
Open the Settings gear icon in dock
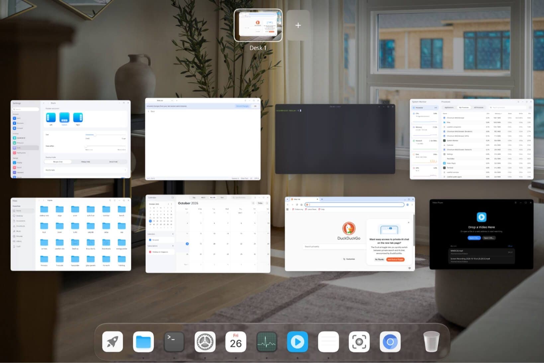tap(205, 342)
